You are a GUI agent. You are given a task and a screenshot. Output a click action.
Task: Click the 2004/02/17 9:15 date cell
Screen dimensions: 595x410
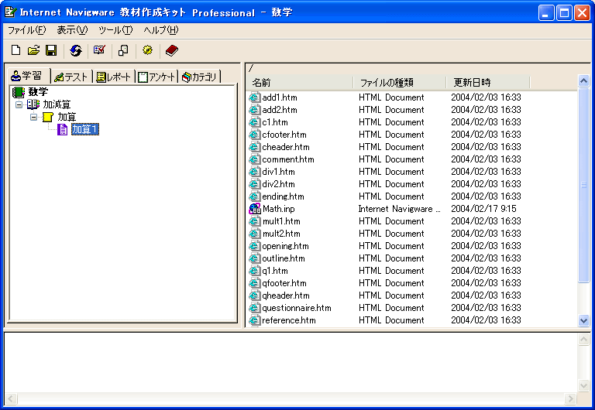(483, 209)
